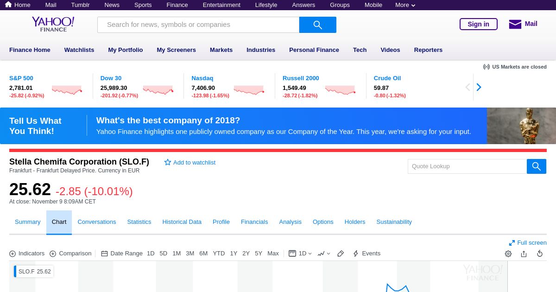This screenshot has width=556, height=292.
Task: Click the SLO.F 25.62 chart legend label
Action: point(34,272)
